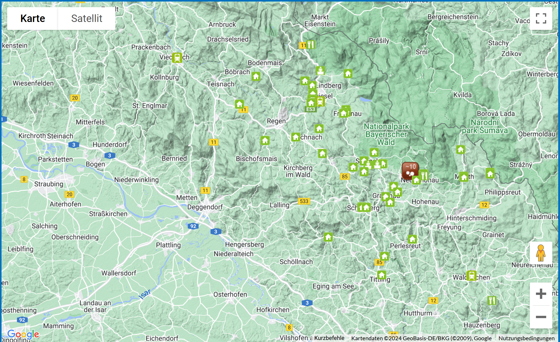The image size is (560, 342).
Task: Open the red cluster marker of about 10
Action: (x=410, y=170)
